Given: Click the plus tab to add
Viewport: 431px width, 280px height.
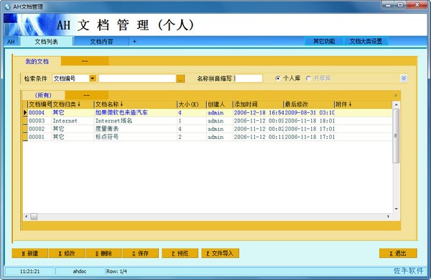Looking at the screenshot, I should coord(134,41).
